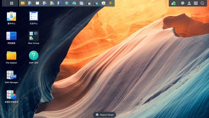Viewport: 209px width, 118px height.
Task: Open File Station from the taskbar
Action: 23,3
